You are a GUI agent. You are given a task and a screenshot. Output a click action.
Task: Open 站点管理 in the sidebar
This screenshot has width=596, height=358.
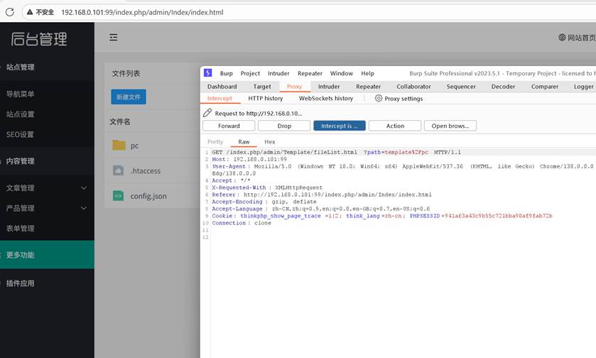point(20,67)
